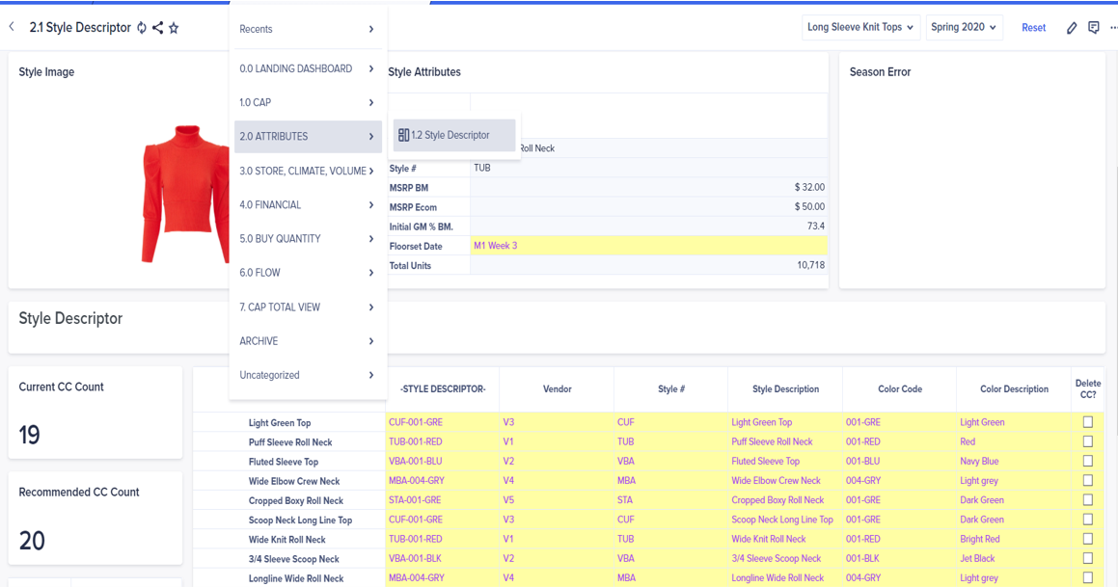Click the ellipsis more-options icon
The height and width of the screenshot is (587, 1118).
1112,28
